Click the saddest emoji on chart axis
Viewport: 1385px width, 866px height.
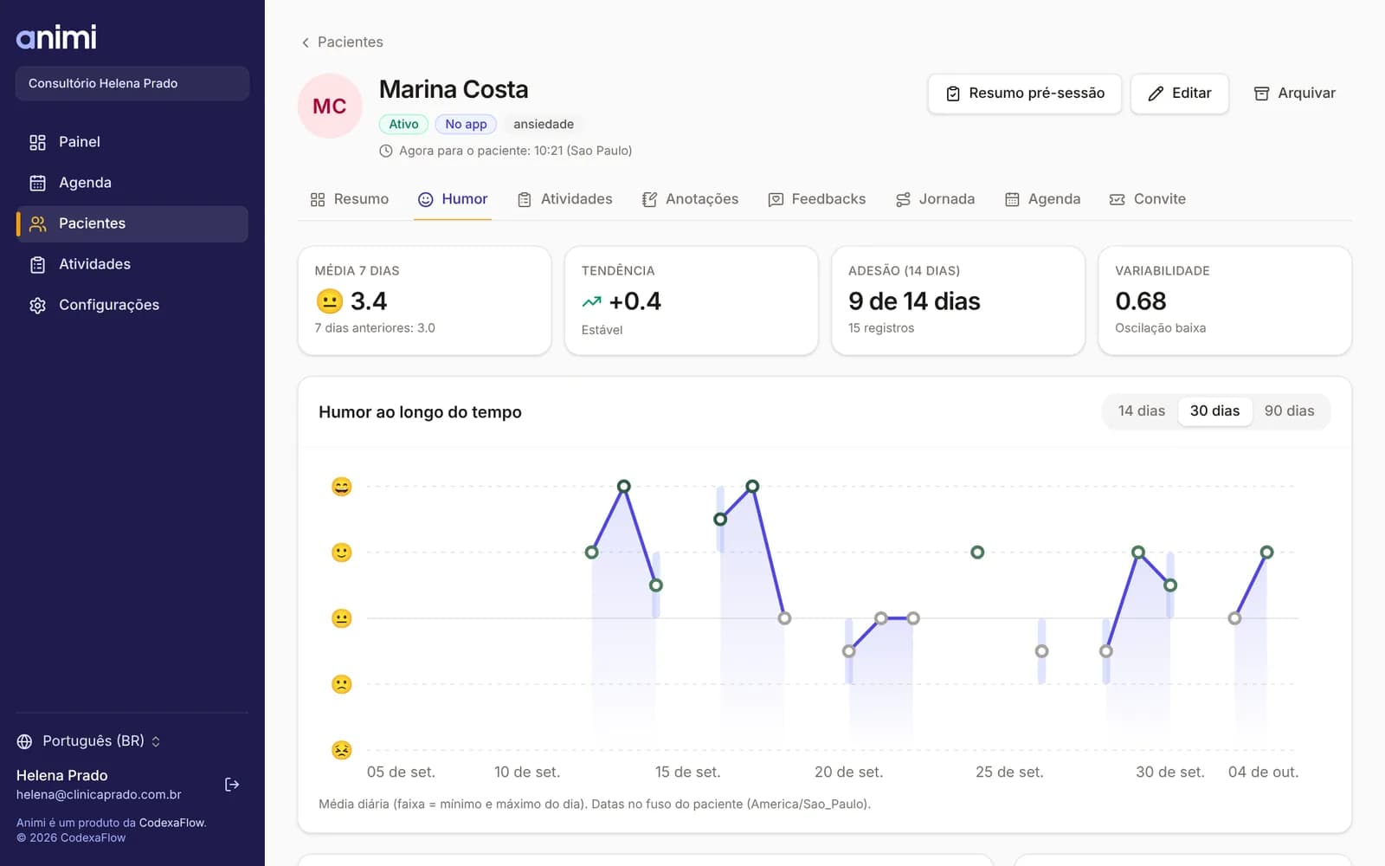[342, 750]
